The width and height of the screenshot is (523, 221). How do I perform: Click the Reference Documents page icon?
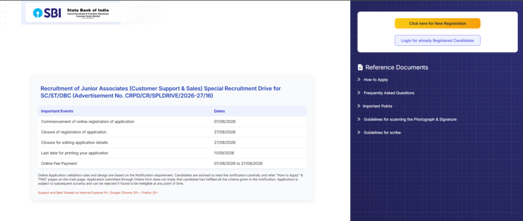(360, 67)
